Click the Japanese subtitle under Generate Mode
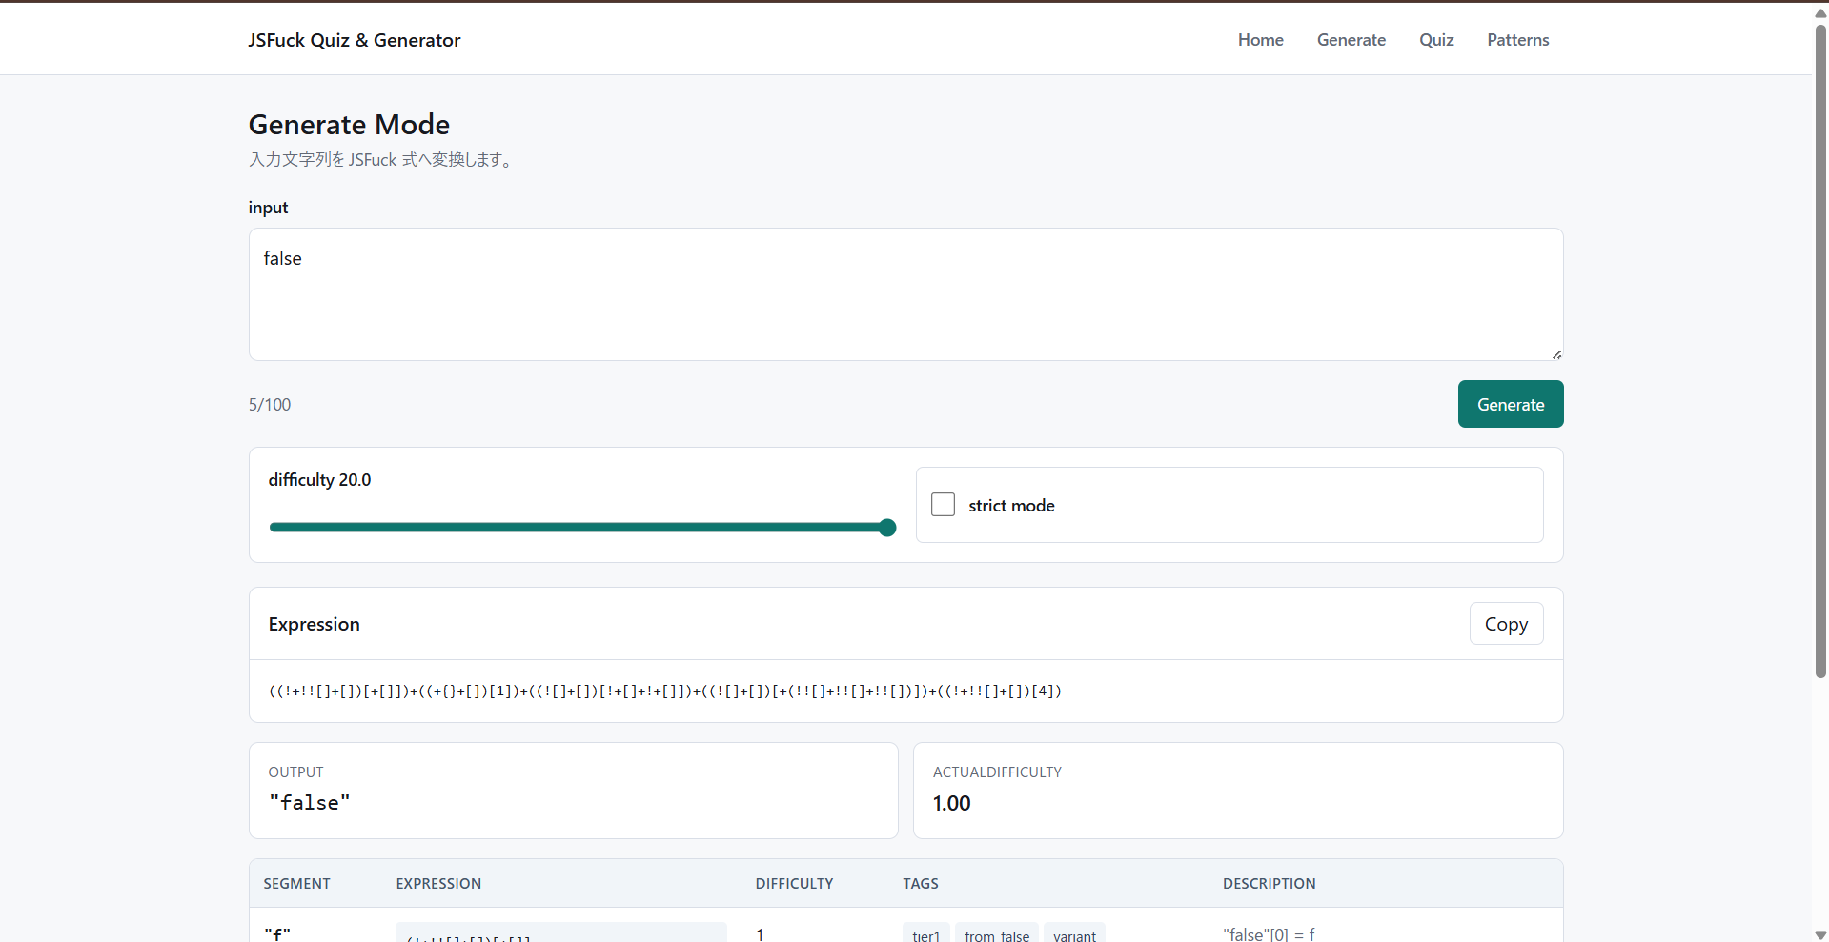Viewport: 1829px width, 942px height. click(381, 160)
